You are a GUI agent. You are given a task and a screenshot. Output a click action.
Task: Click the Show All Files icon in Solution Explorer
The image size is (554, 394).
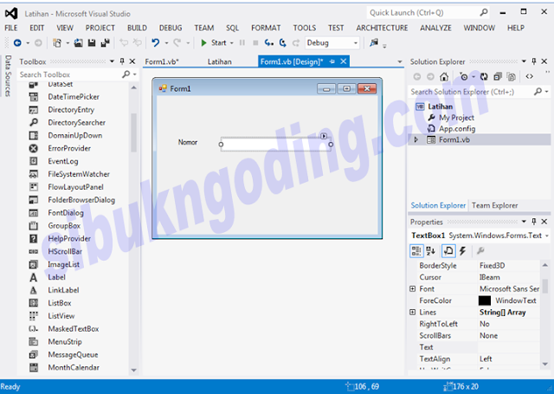pyautogui.click(x=511, y=77)
